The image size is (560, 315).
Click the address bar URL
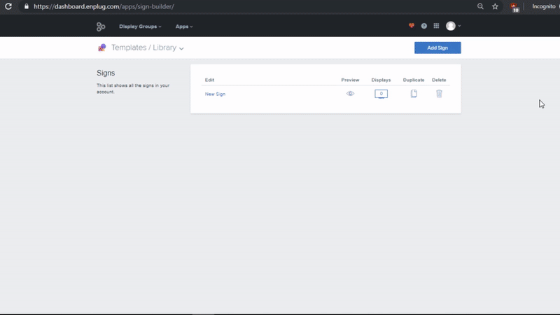(104, 6)
